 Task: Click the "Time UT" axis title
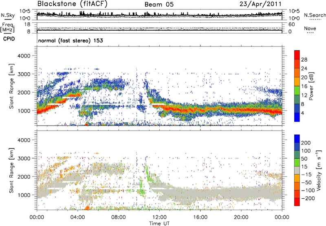point(159,224)
